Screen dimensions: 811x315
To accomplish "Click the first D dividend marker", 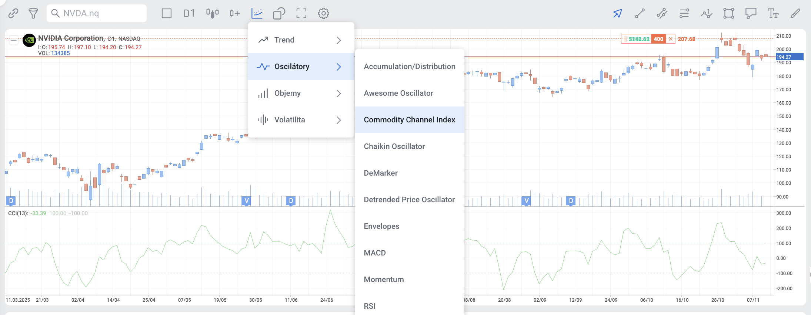I will [x=11, y=201].
